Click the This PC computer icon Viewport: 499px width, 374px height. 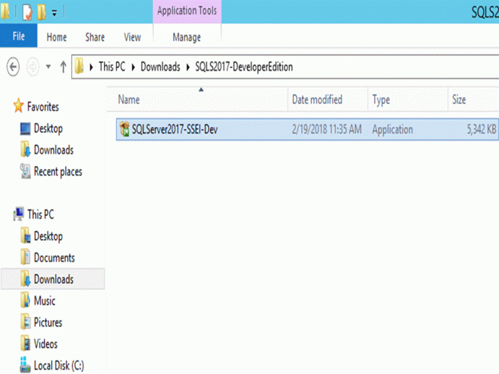point(18,214)
